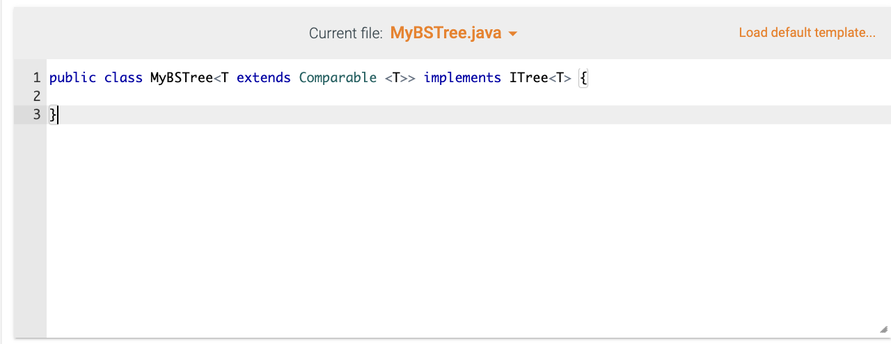Viewport: 891px width, 344px height.
Task: Click the implements keyword in code
Action: click(x=462, y=78)
